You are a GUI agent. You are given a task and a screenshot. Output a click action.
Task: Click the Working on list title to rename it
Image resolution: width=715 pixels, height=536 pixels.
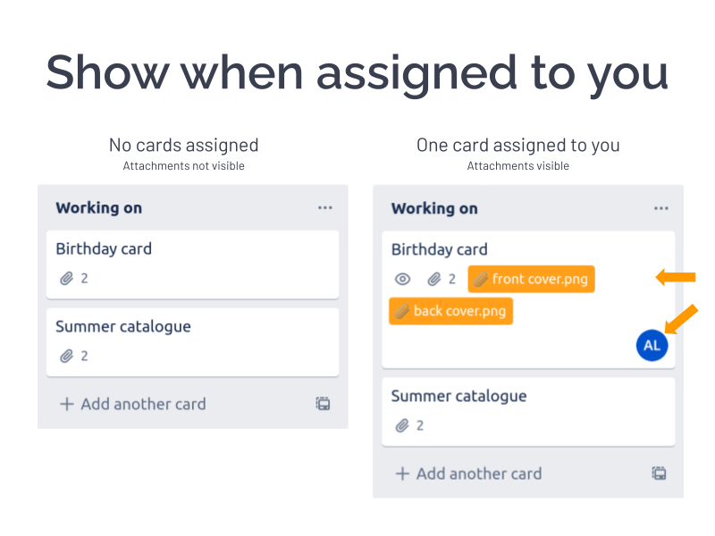[98, 207]
